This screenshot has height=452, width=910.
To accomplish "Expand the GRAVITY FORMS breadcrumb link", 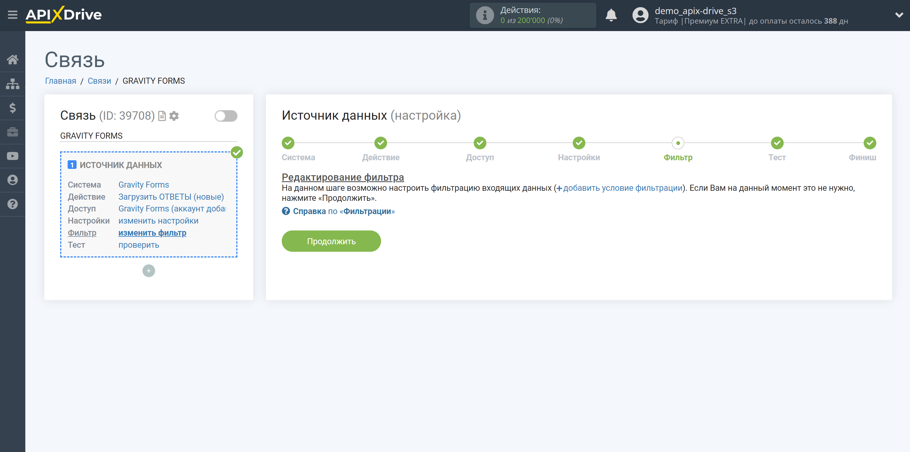I will [x=153, y=81].
